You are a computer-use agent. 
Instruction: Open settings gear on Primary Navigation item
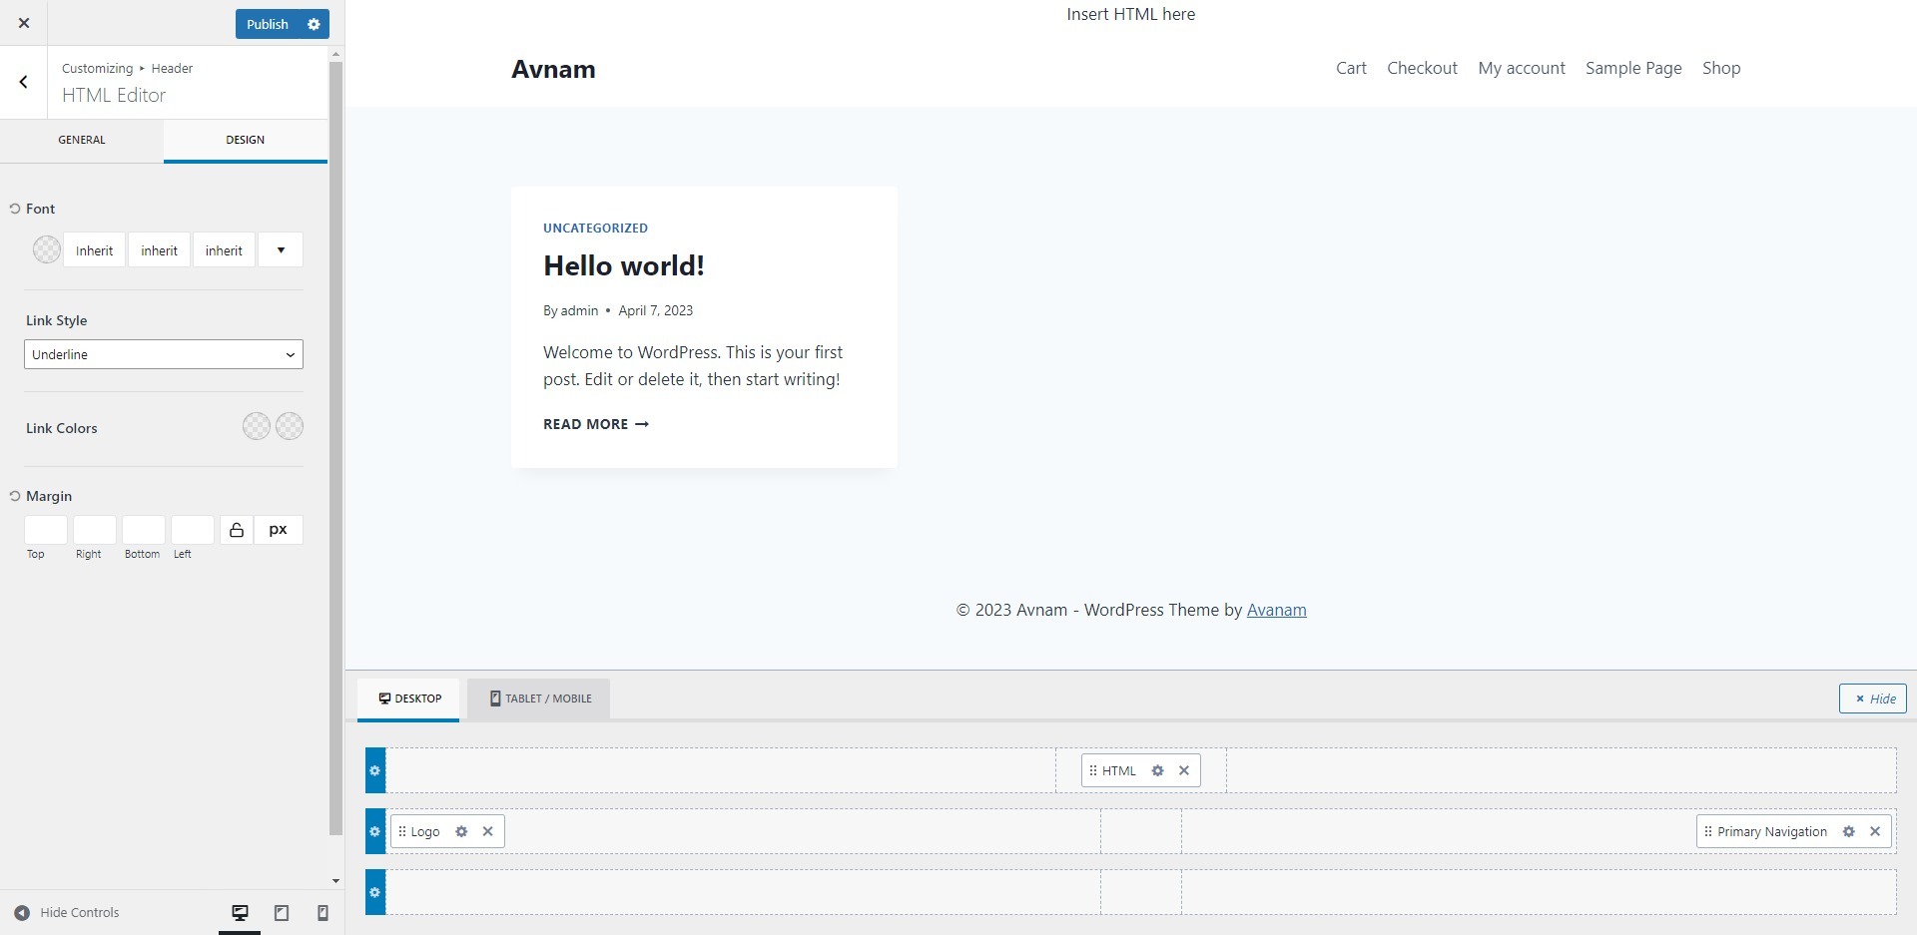coord(1849,831)
